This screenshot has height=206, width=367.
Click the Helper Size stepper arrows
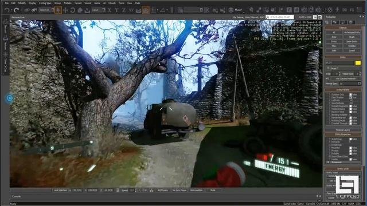360,74
